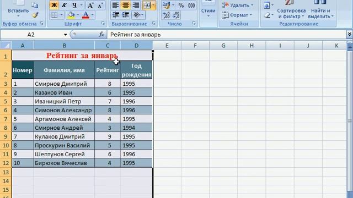Click the Copy icon in clipboard group
This screenshot has width=353, height=198.
(35, 5)
